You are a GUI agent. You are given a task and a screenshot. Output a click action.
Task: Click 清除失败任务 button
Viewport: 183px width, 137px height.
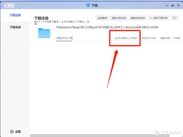point(119,18)
